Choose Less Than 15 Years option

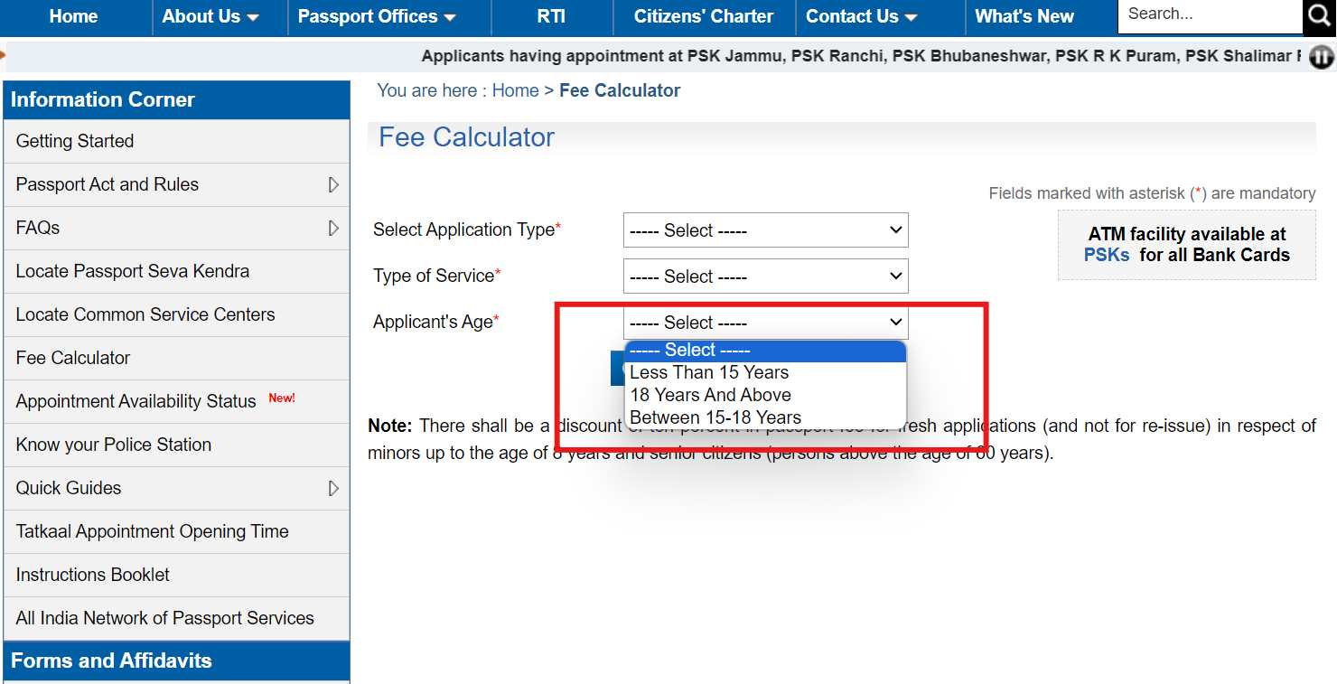tap(765, 372)
